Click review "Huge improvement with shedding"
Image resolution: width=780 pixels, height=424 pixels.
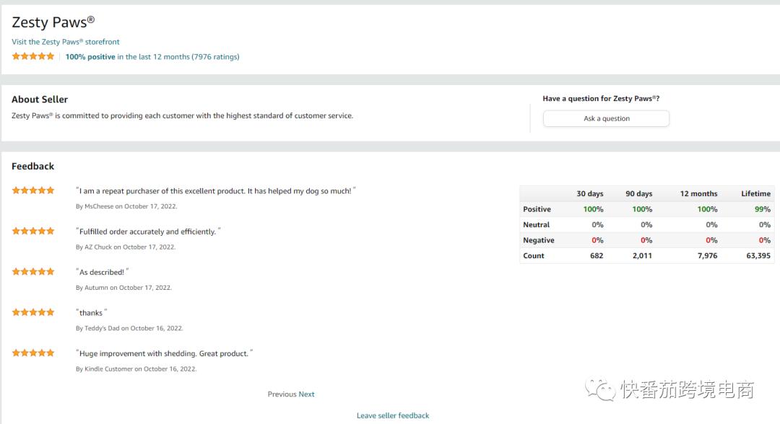coord(164,353)
